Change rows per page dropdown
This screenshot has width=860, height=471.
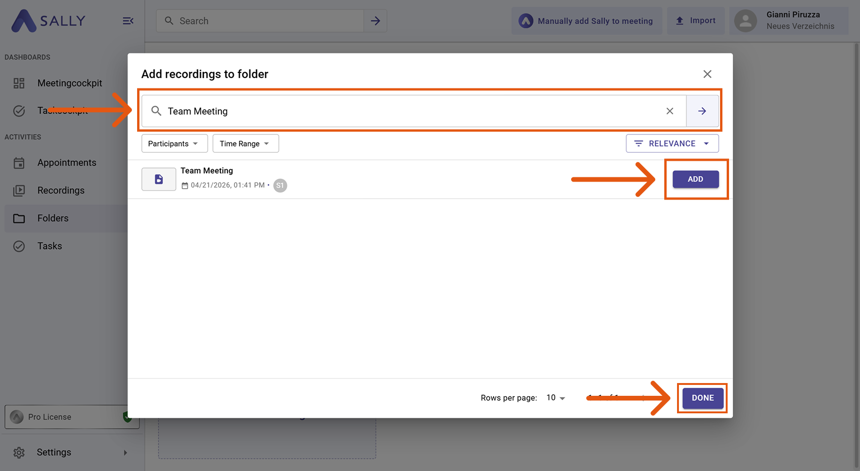pyautogui.click(x=556, y=398)
